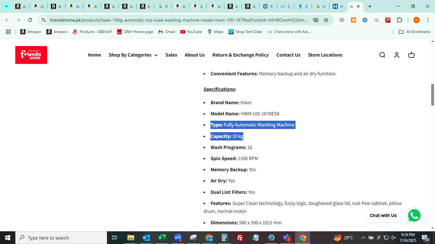The width and height of the screenshot is (435, 244).
Task: Bookmark this page with the star icon
Action: 326,20
